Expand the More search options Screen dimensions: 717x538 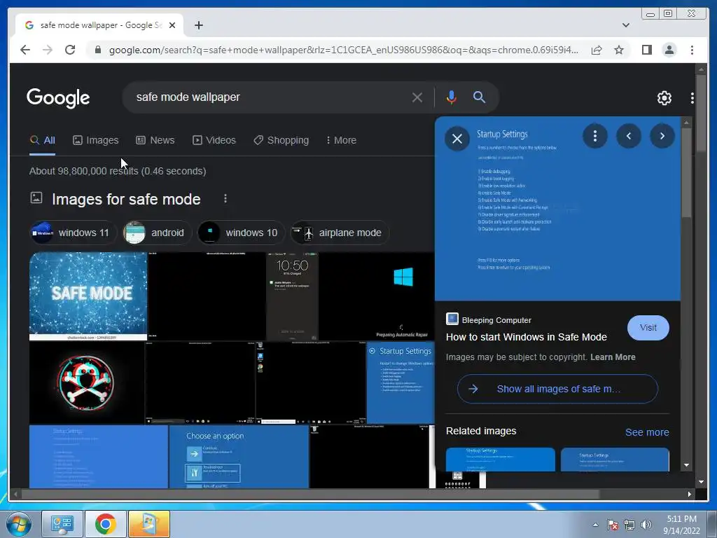(341, 140)
